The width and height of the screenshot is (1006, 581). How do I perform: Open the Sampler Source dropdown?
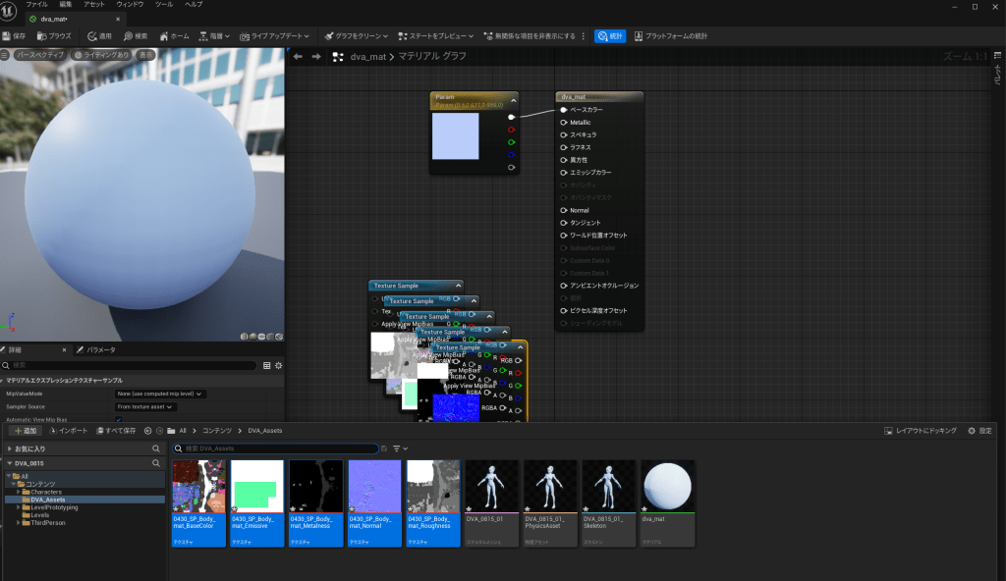[145, 406]
